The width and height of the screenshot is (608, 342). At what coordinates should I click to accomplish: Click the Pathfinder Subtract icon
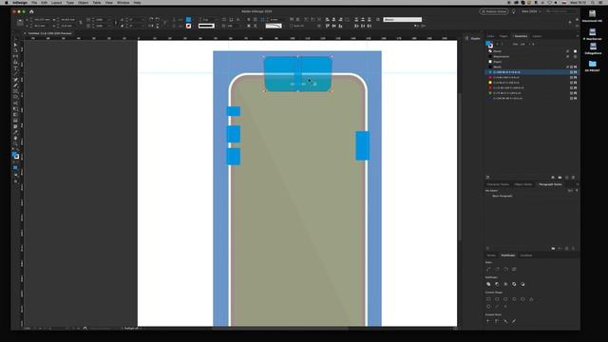click(497, 284)
